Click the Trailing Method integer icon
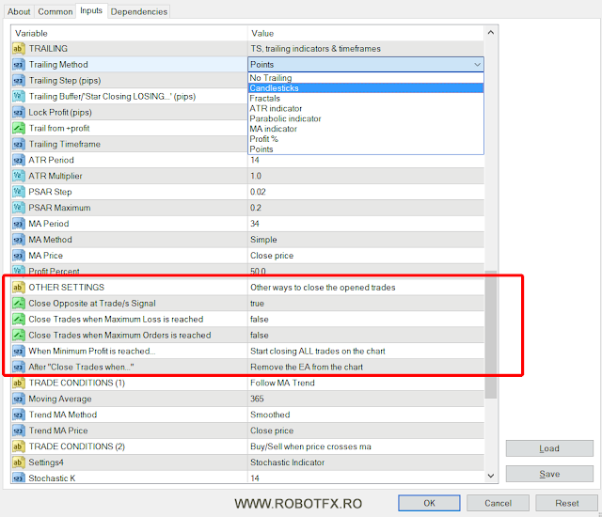The width and height of the screenshot is (602, 517). tap(18, 65)
